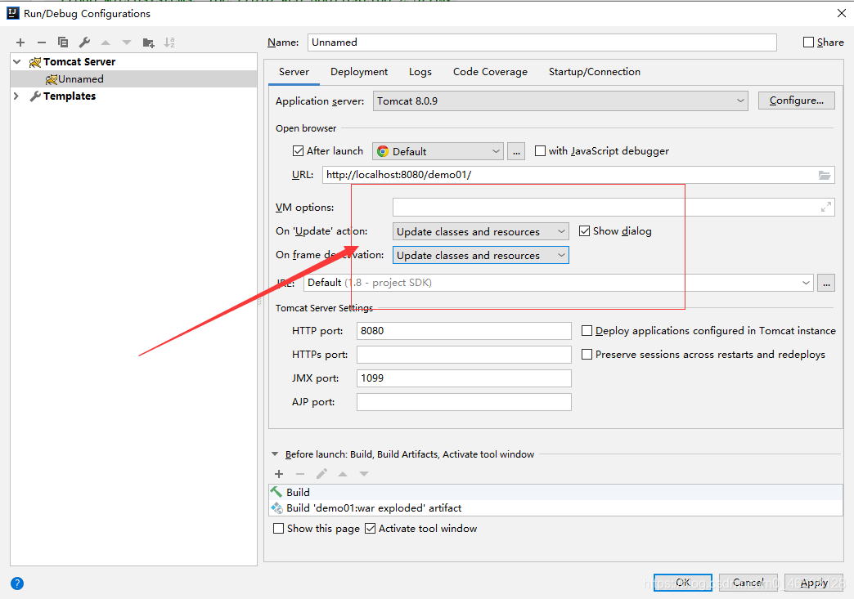
Task: Click the Cancel button
Action: [748, 583]
